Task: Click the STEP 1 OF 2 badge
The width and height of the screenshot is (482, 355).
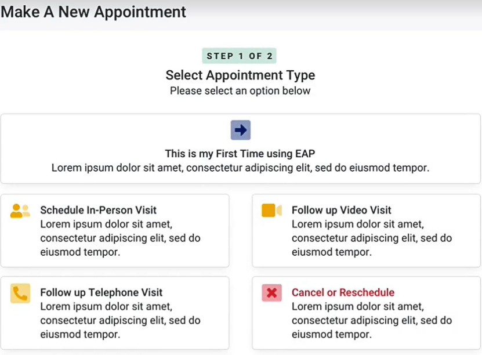Action: coord(240,56)
